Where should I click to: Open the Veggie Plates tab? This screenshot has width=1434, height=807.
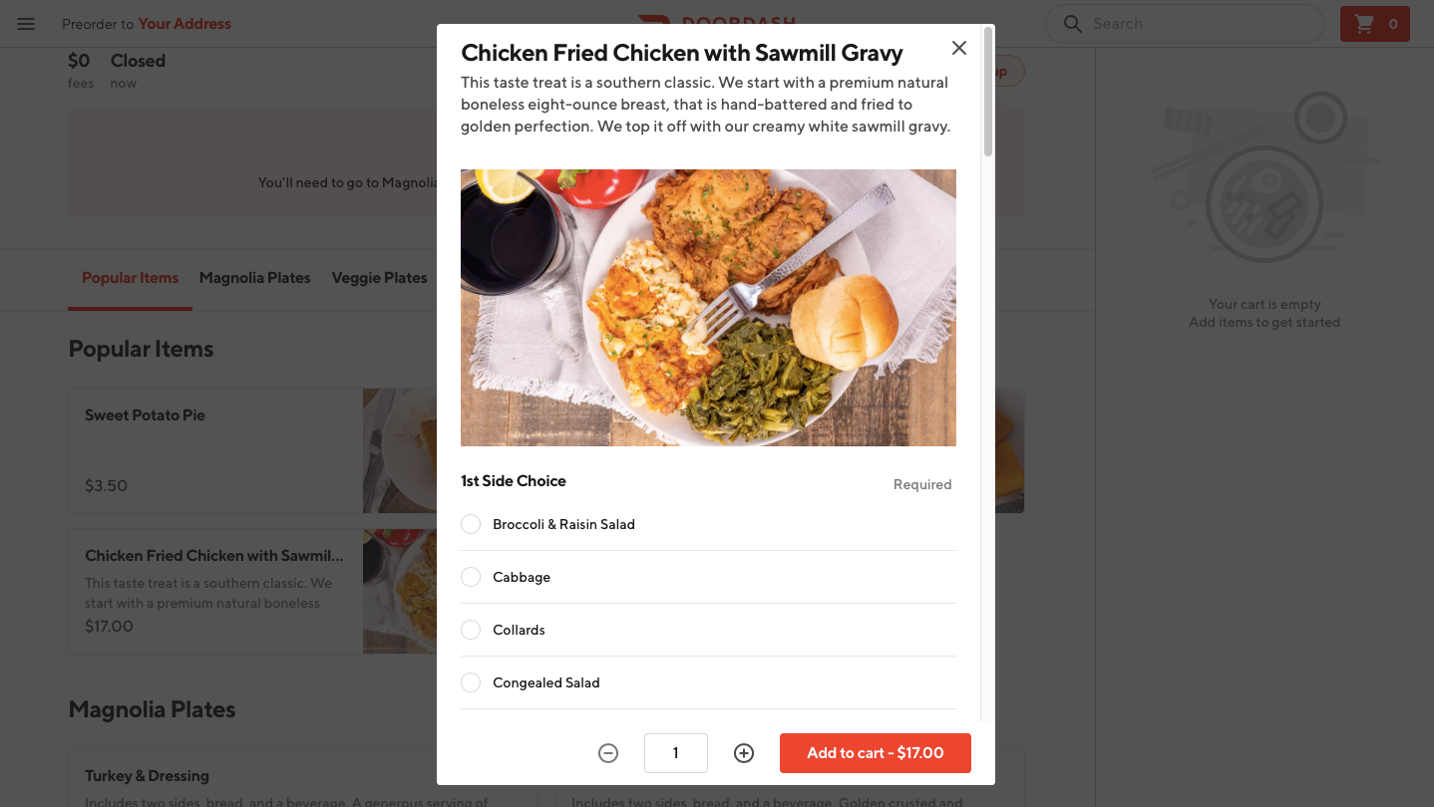click(379, 278)
